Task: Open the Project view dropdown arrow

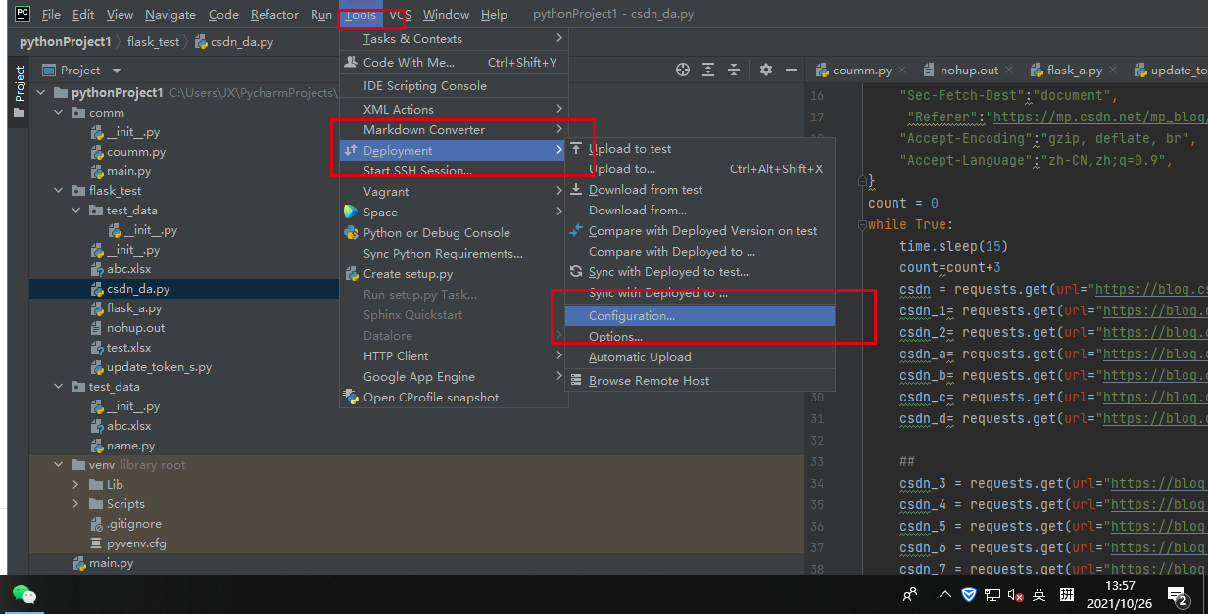Action: pos(117,71)
